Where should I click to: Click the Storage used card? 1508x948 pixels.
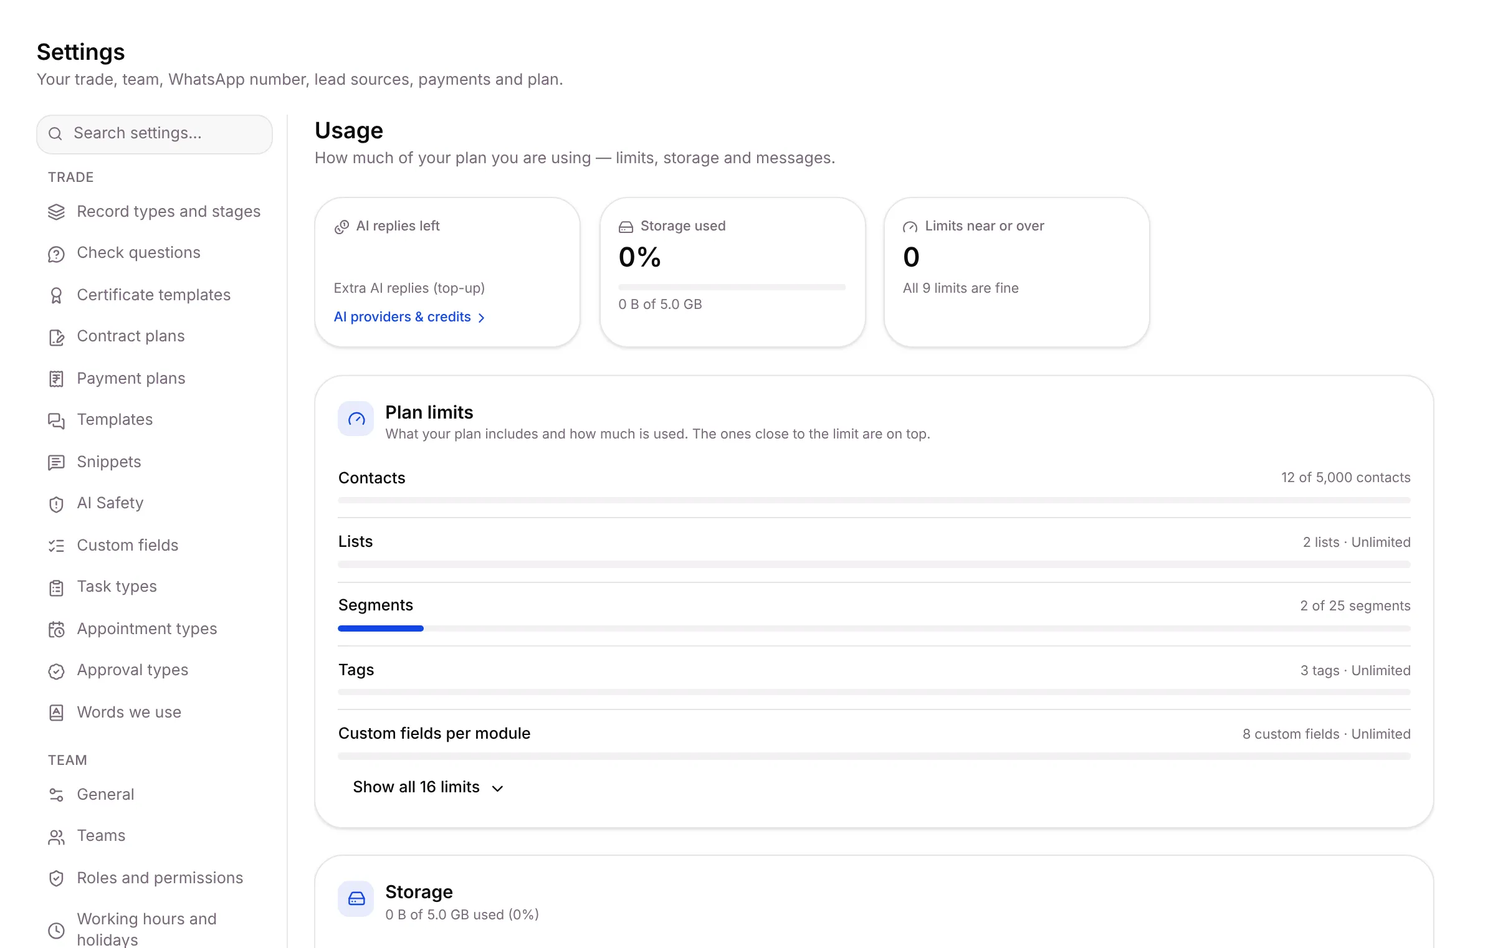[x=732, y=272]
